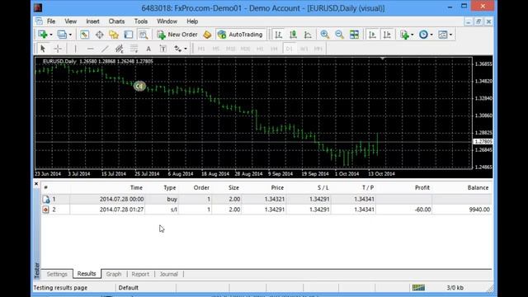Open the Navigator favorites icon

coord(114,35)
